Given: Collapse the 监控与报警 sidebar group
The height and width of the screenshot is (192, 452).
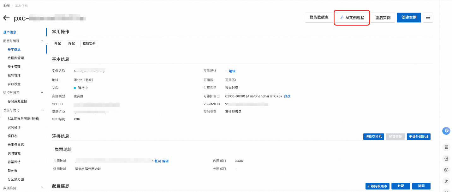Looking at the screenshot, I should 42,93.
